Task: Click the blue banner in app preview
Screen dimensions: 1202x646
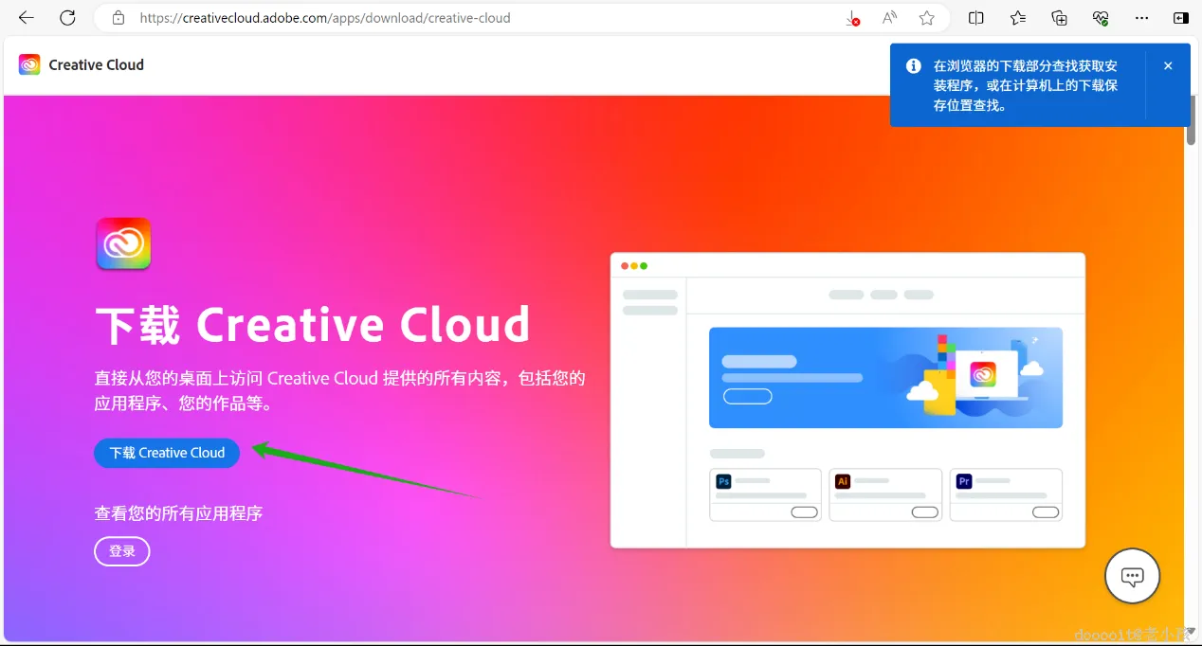Action: [x=885, y=378]
